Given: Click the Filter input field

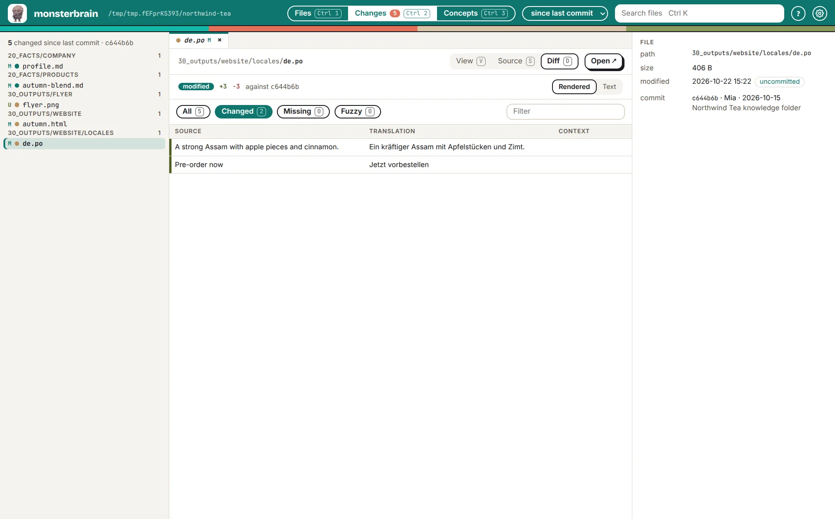Looking at the screenshot, I should tap(565, 112).
